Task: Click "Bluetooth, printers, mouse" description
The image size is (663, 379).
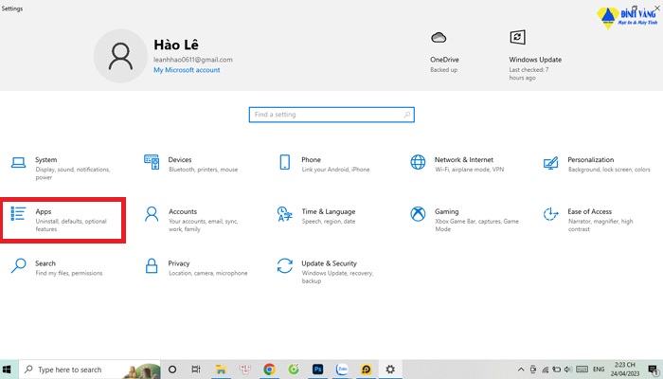Action: (203, 170)
